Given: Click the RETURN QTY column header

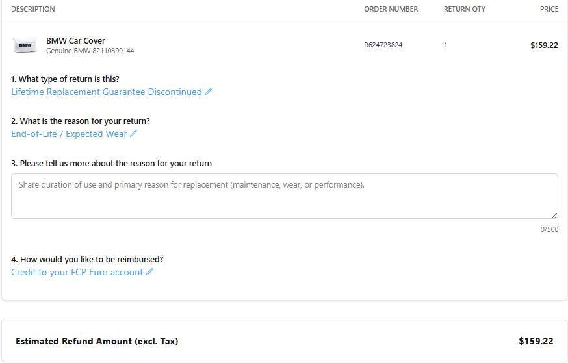Looking at the screenshot, I should [x=465, y=9].
